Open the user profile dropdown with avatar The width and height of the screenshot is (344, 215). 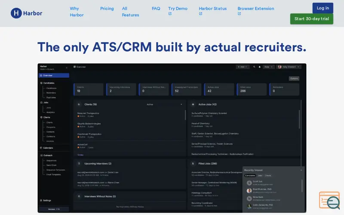[289, 67]
